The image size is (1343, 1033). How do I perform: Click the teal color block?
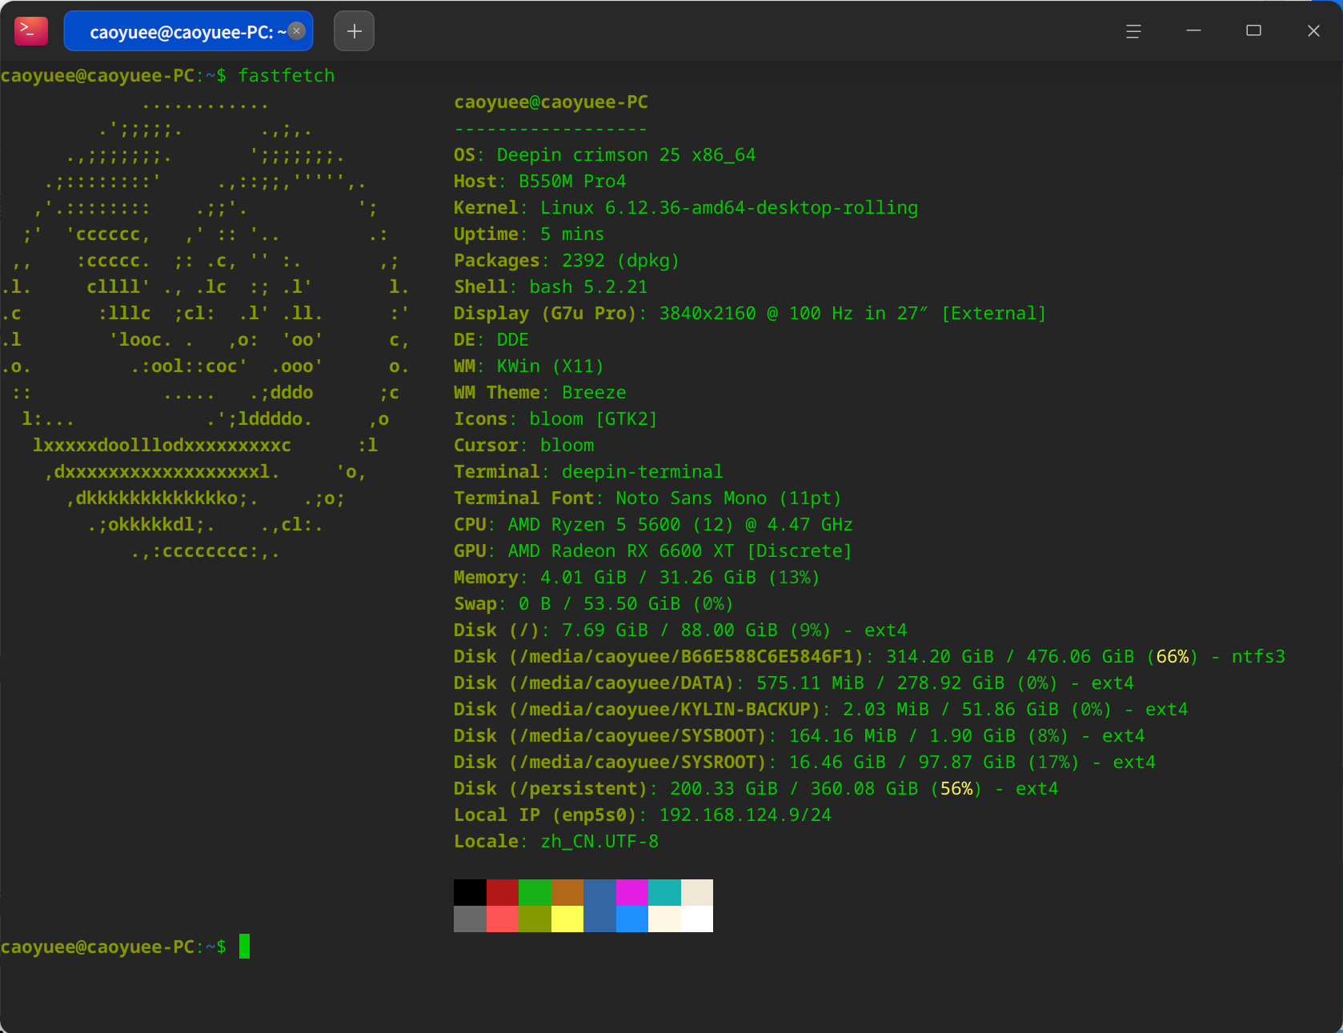[x=664, y=892]
